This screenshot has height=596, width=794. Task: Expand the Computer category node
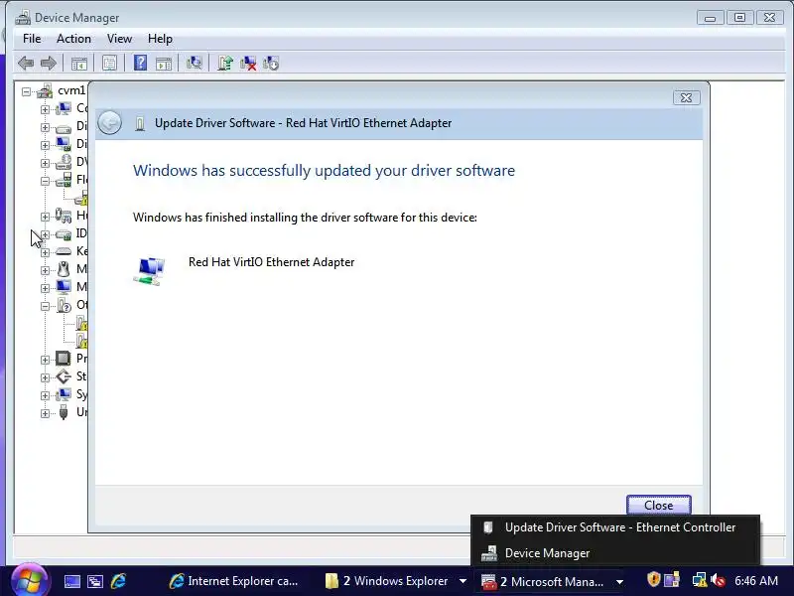[45, 109]
